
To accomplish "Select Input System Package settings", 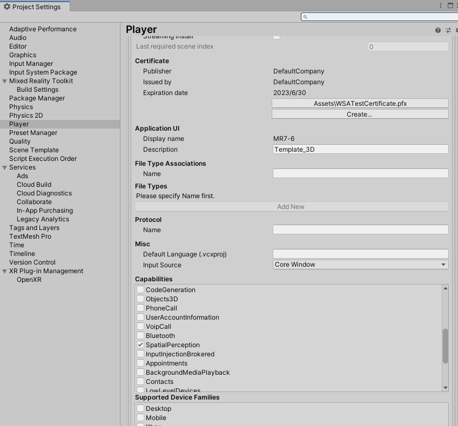I will click(43, 72).
